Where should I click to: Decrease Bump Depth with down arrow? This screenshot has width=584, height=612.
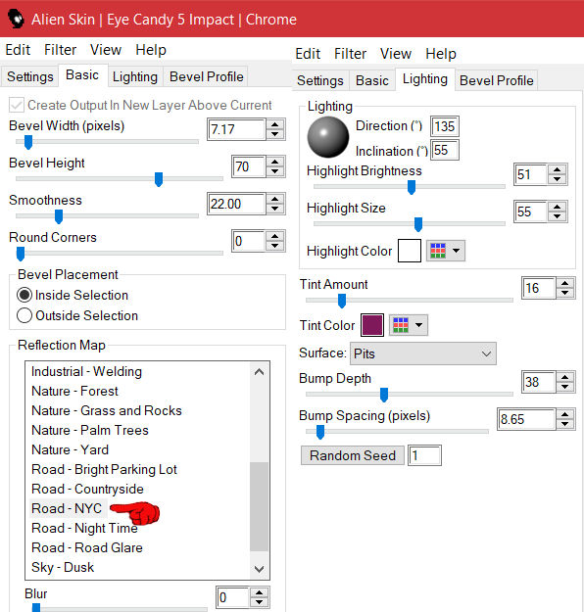(x=565, y=387)
